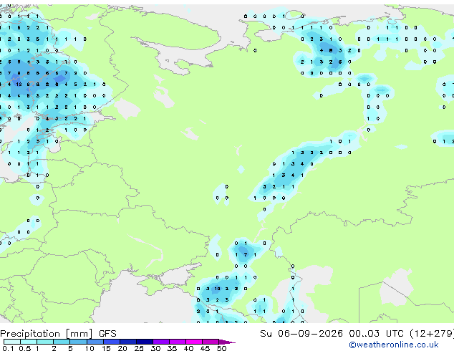Screen dimensions: 454x351
Task: Click the '(12+279)' forecast hour text
Action: click(432, 334)
